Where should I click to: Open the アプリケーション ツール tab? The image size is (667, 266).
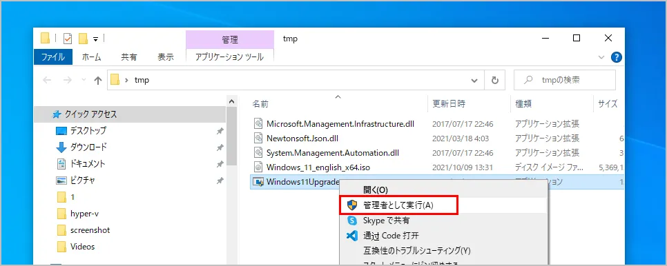(230, 57)
